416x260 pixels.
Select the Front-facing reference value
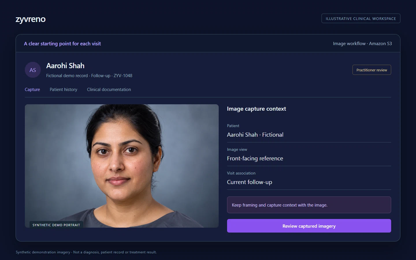tap(255, 158)
